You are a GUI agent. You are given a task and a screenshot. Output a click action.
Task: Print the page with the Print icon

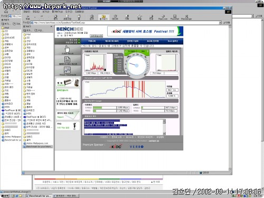(151, 17)
